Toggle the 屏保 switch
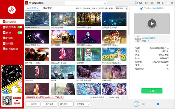The width and height of the screenshot is (175, 109). 20,33
